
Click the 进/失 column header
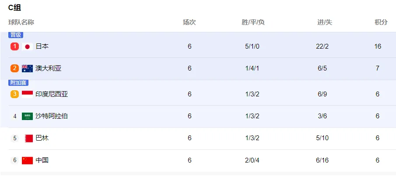(x=325, y=22)
